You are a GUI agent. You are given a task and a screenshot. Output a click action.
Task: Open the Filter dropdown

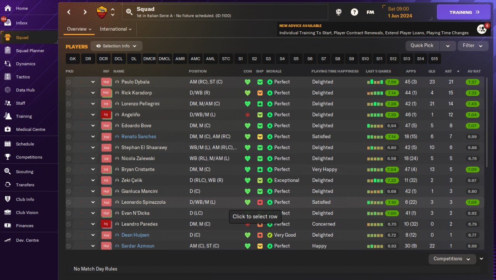click(x=473, y=46)
